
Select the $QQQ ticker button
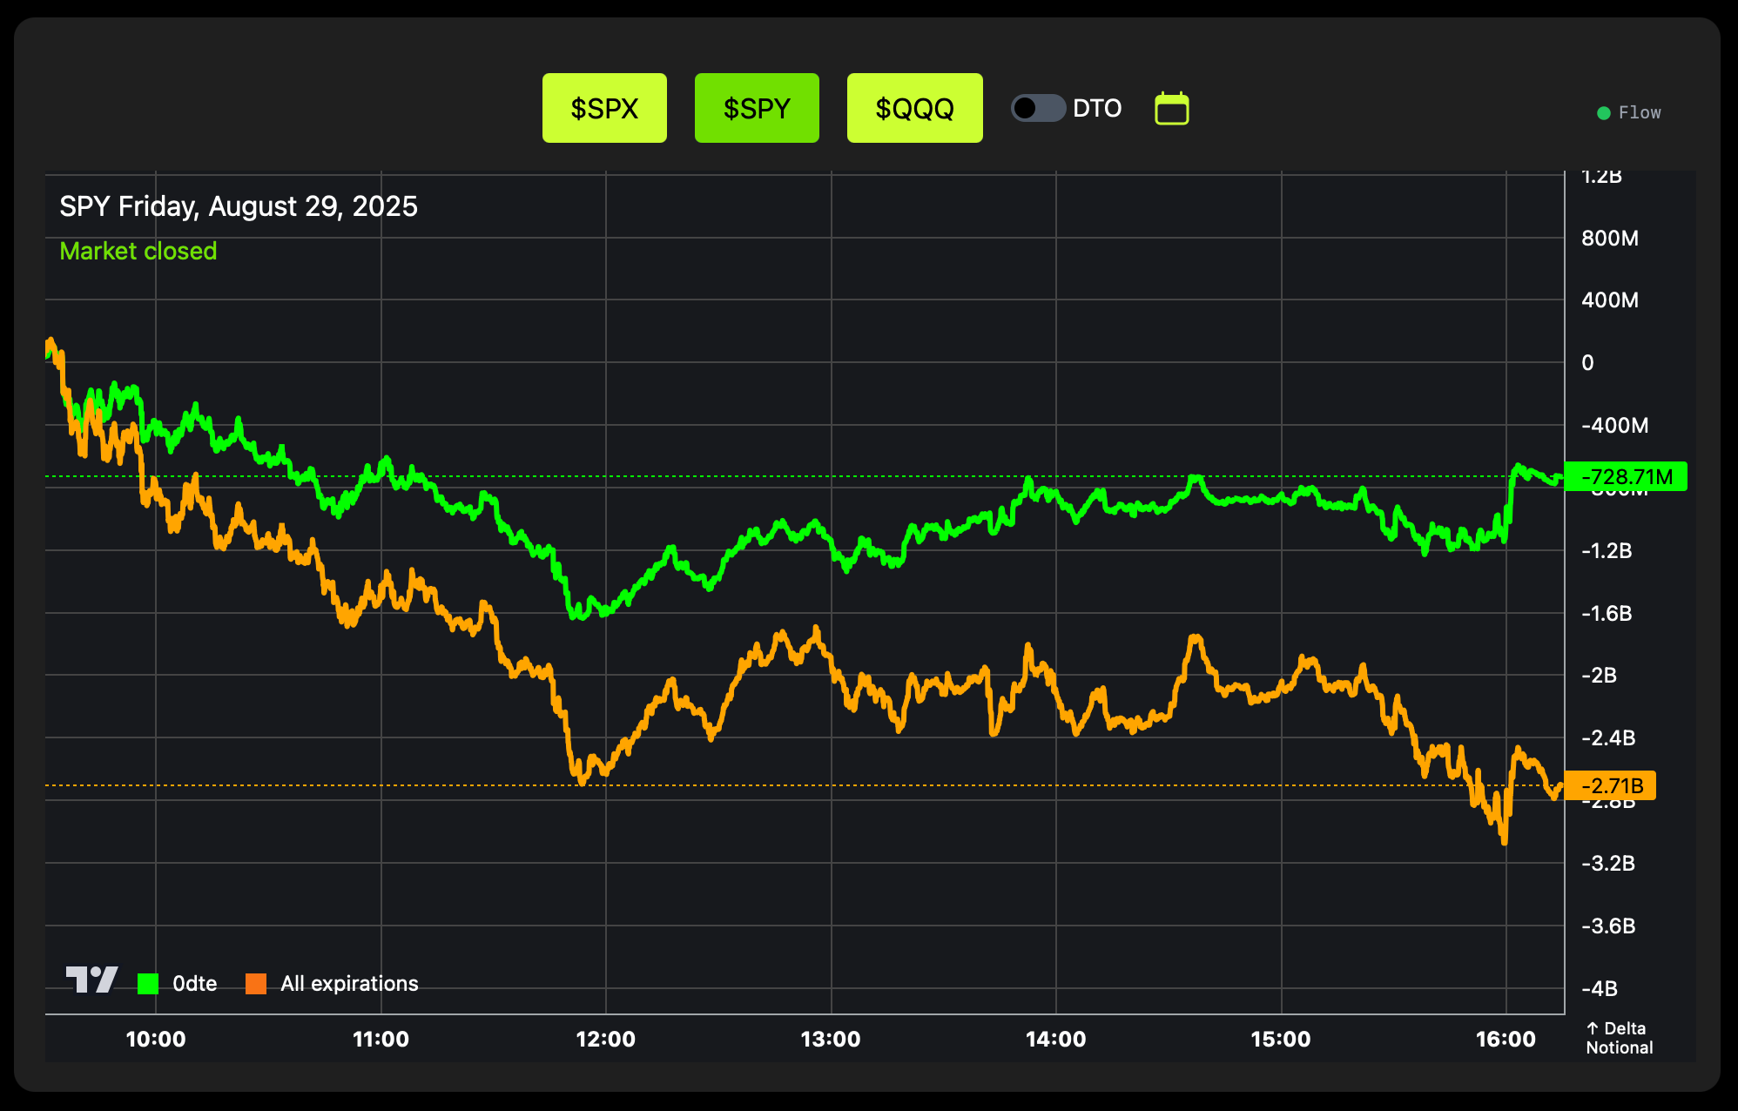(x=914, y=108)
